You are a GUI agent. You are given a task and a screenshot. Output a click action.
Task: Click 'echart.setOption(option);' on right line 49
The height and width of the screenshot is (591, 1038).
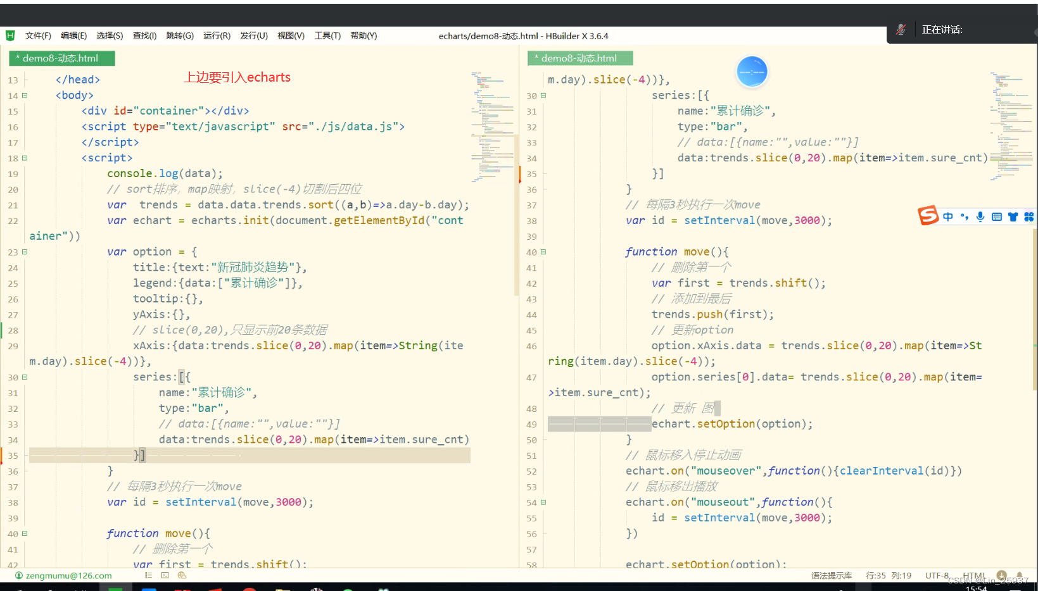(x=732, y=424)
